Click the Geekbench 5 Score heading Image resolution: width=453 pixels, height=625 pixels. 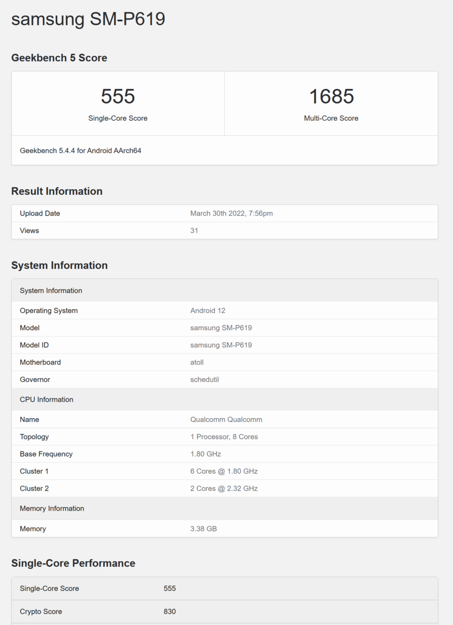(59, 58)
